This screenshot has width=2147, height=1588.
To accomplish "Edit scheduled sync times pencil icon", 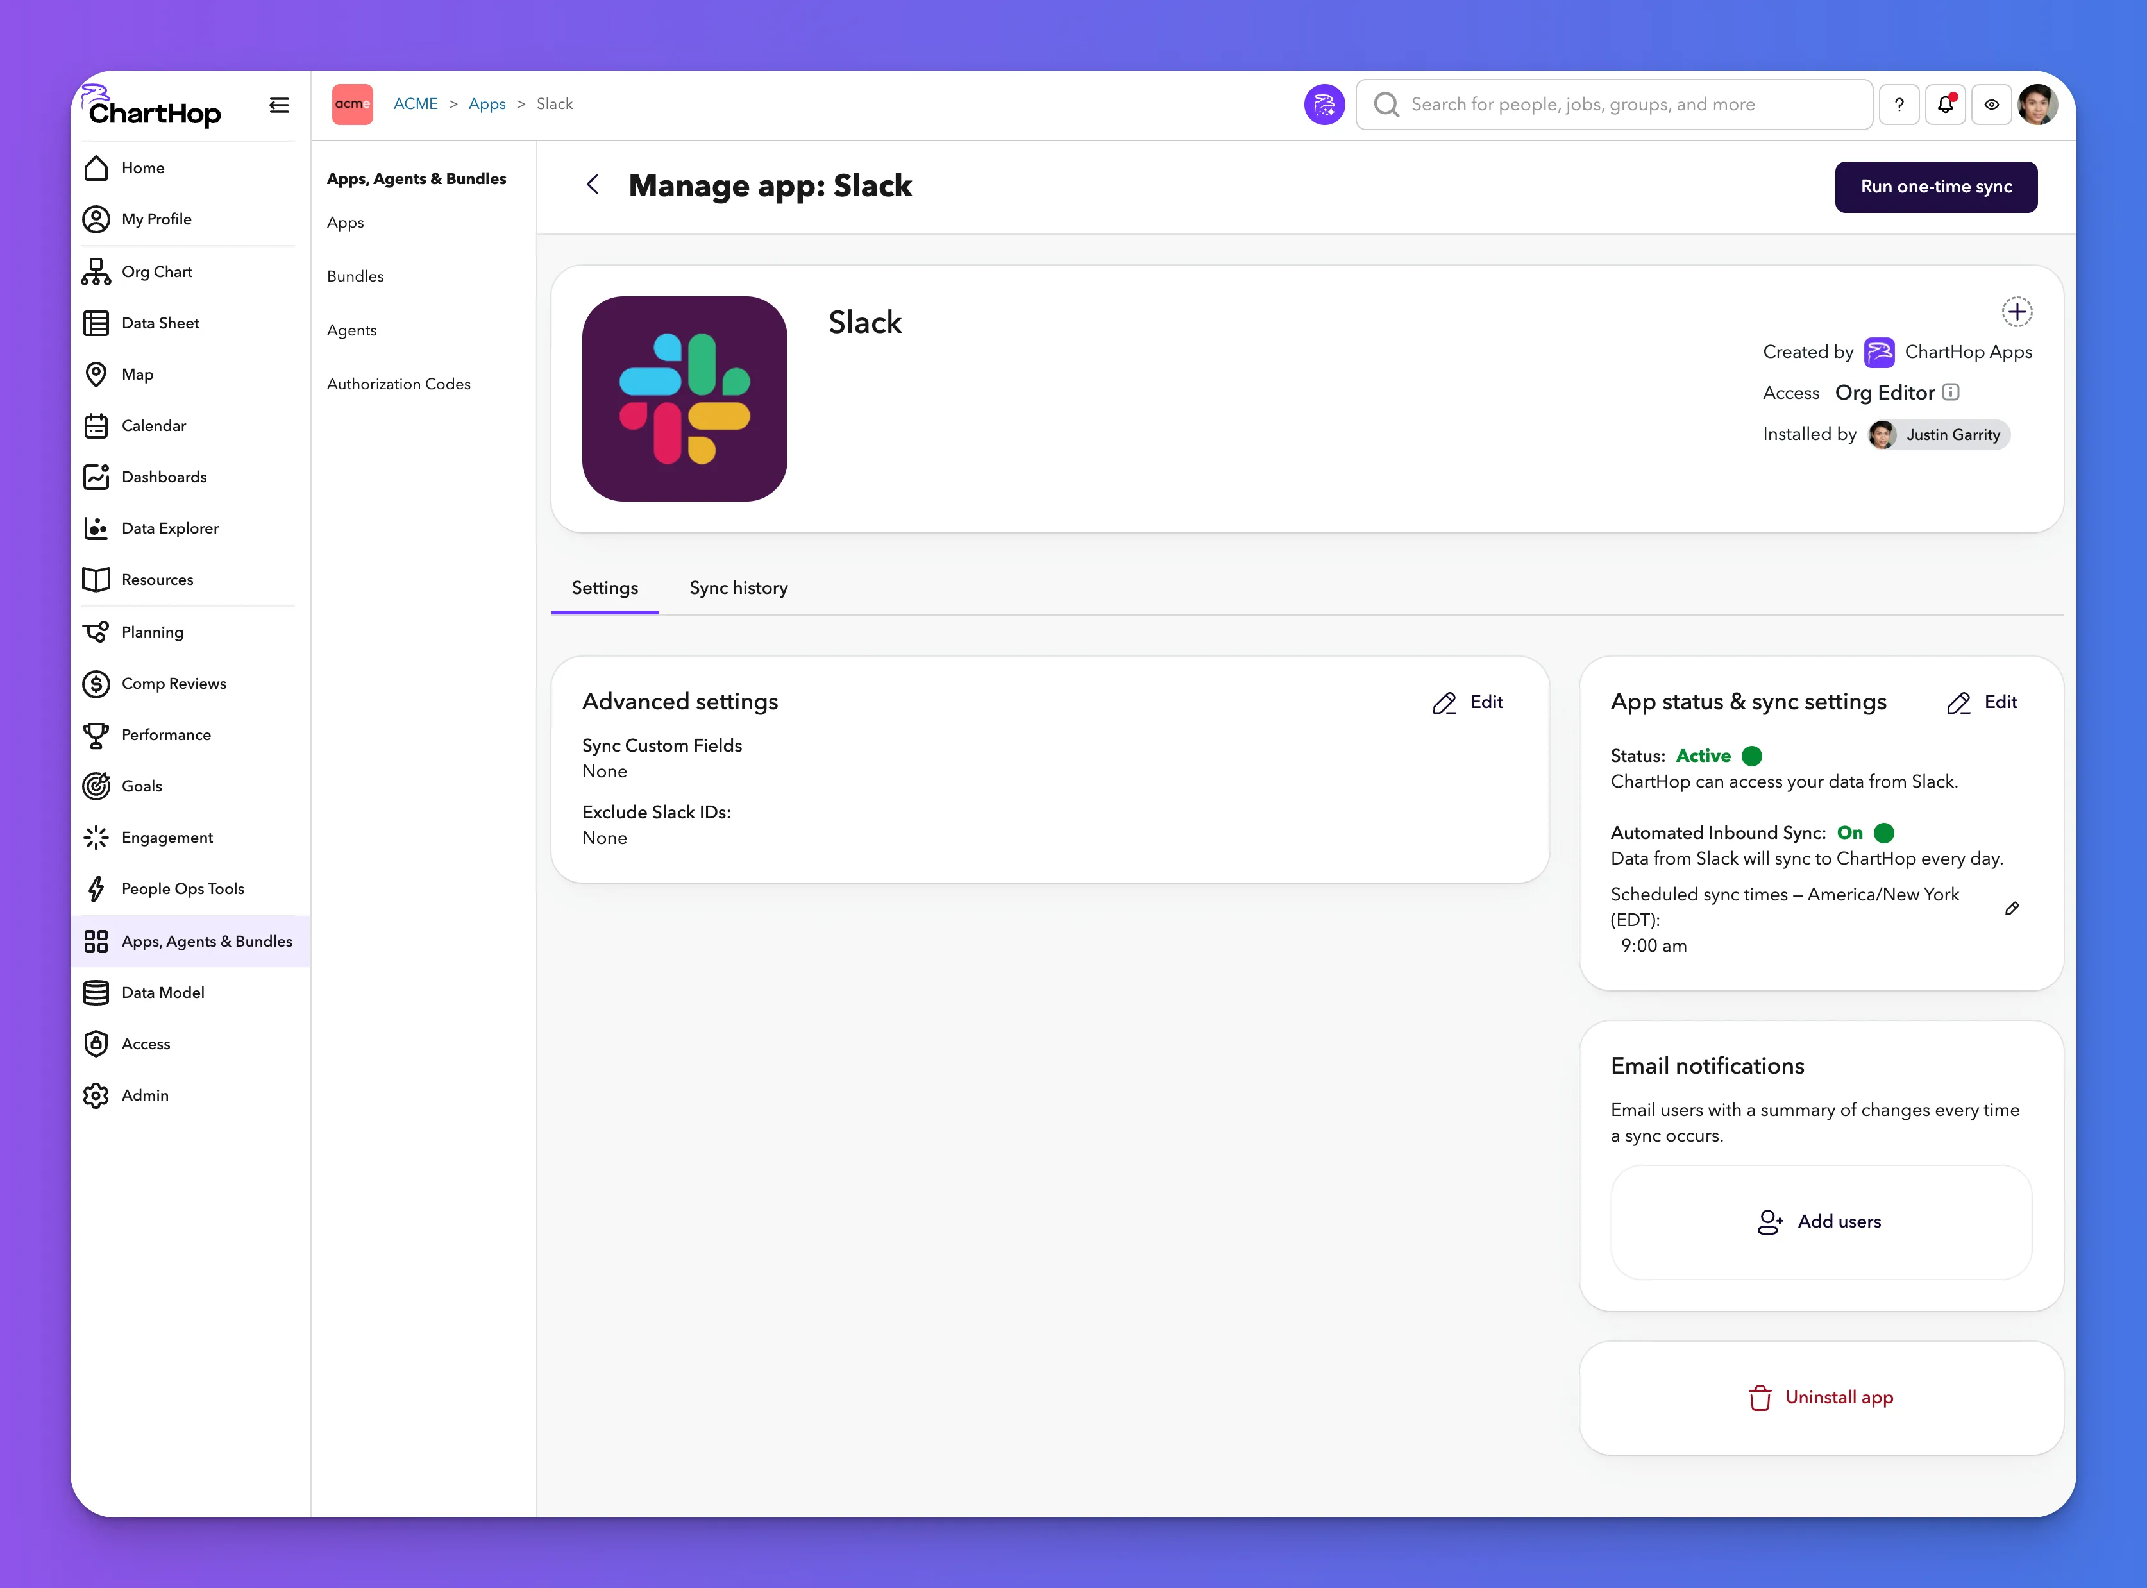I will pos(2012,908).
